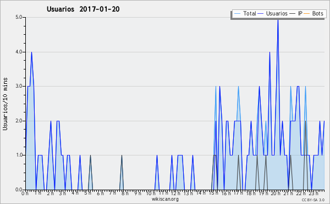Click the '0 h' x-axis label
Image resolution: width=330 pixels, height=204 pixels.
pyautogui.click(x=25, y=193)
